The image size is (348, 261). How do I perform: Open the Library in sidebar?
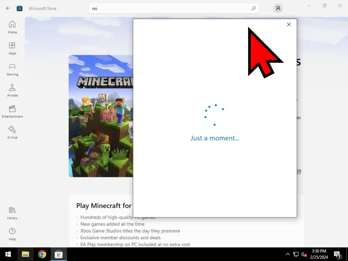tap(12, 213)
